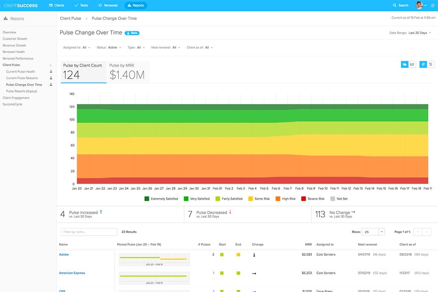The image size is (438, 292).
Task: Open the help question mark icon
Action: tap(433, 5)
